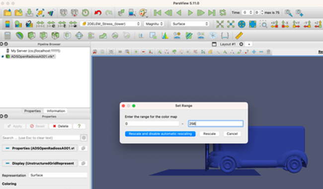The image size is (323, 189).
Task: Toggle eye visibility of ADSOpenRadiossA001.vtk
Action: 2,57
